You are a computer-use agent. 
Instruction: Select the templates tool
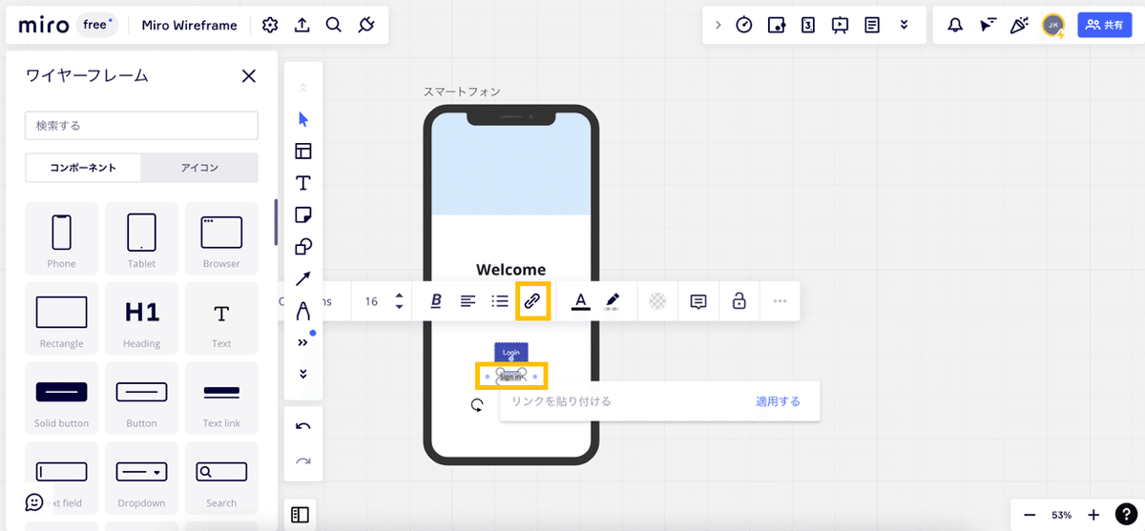(x=303, y=151)
